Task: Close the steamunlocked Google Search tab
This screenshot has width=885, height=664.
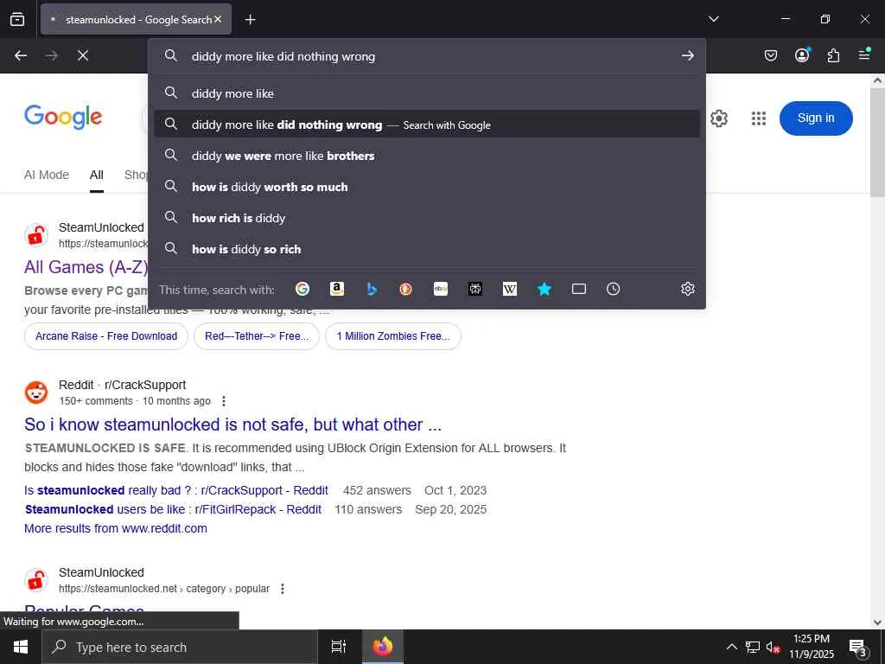Action: (x=218, y=19)
